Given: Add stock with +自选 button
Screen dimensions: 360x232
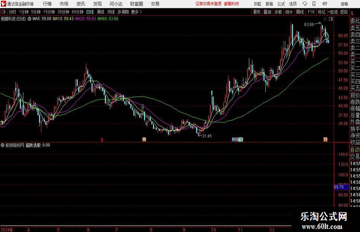Looking at the screenshot, I should pyautogui.click(x=333, y=12).
